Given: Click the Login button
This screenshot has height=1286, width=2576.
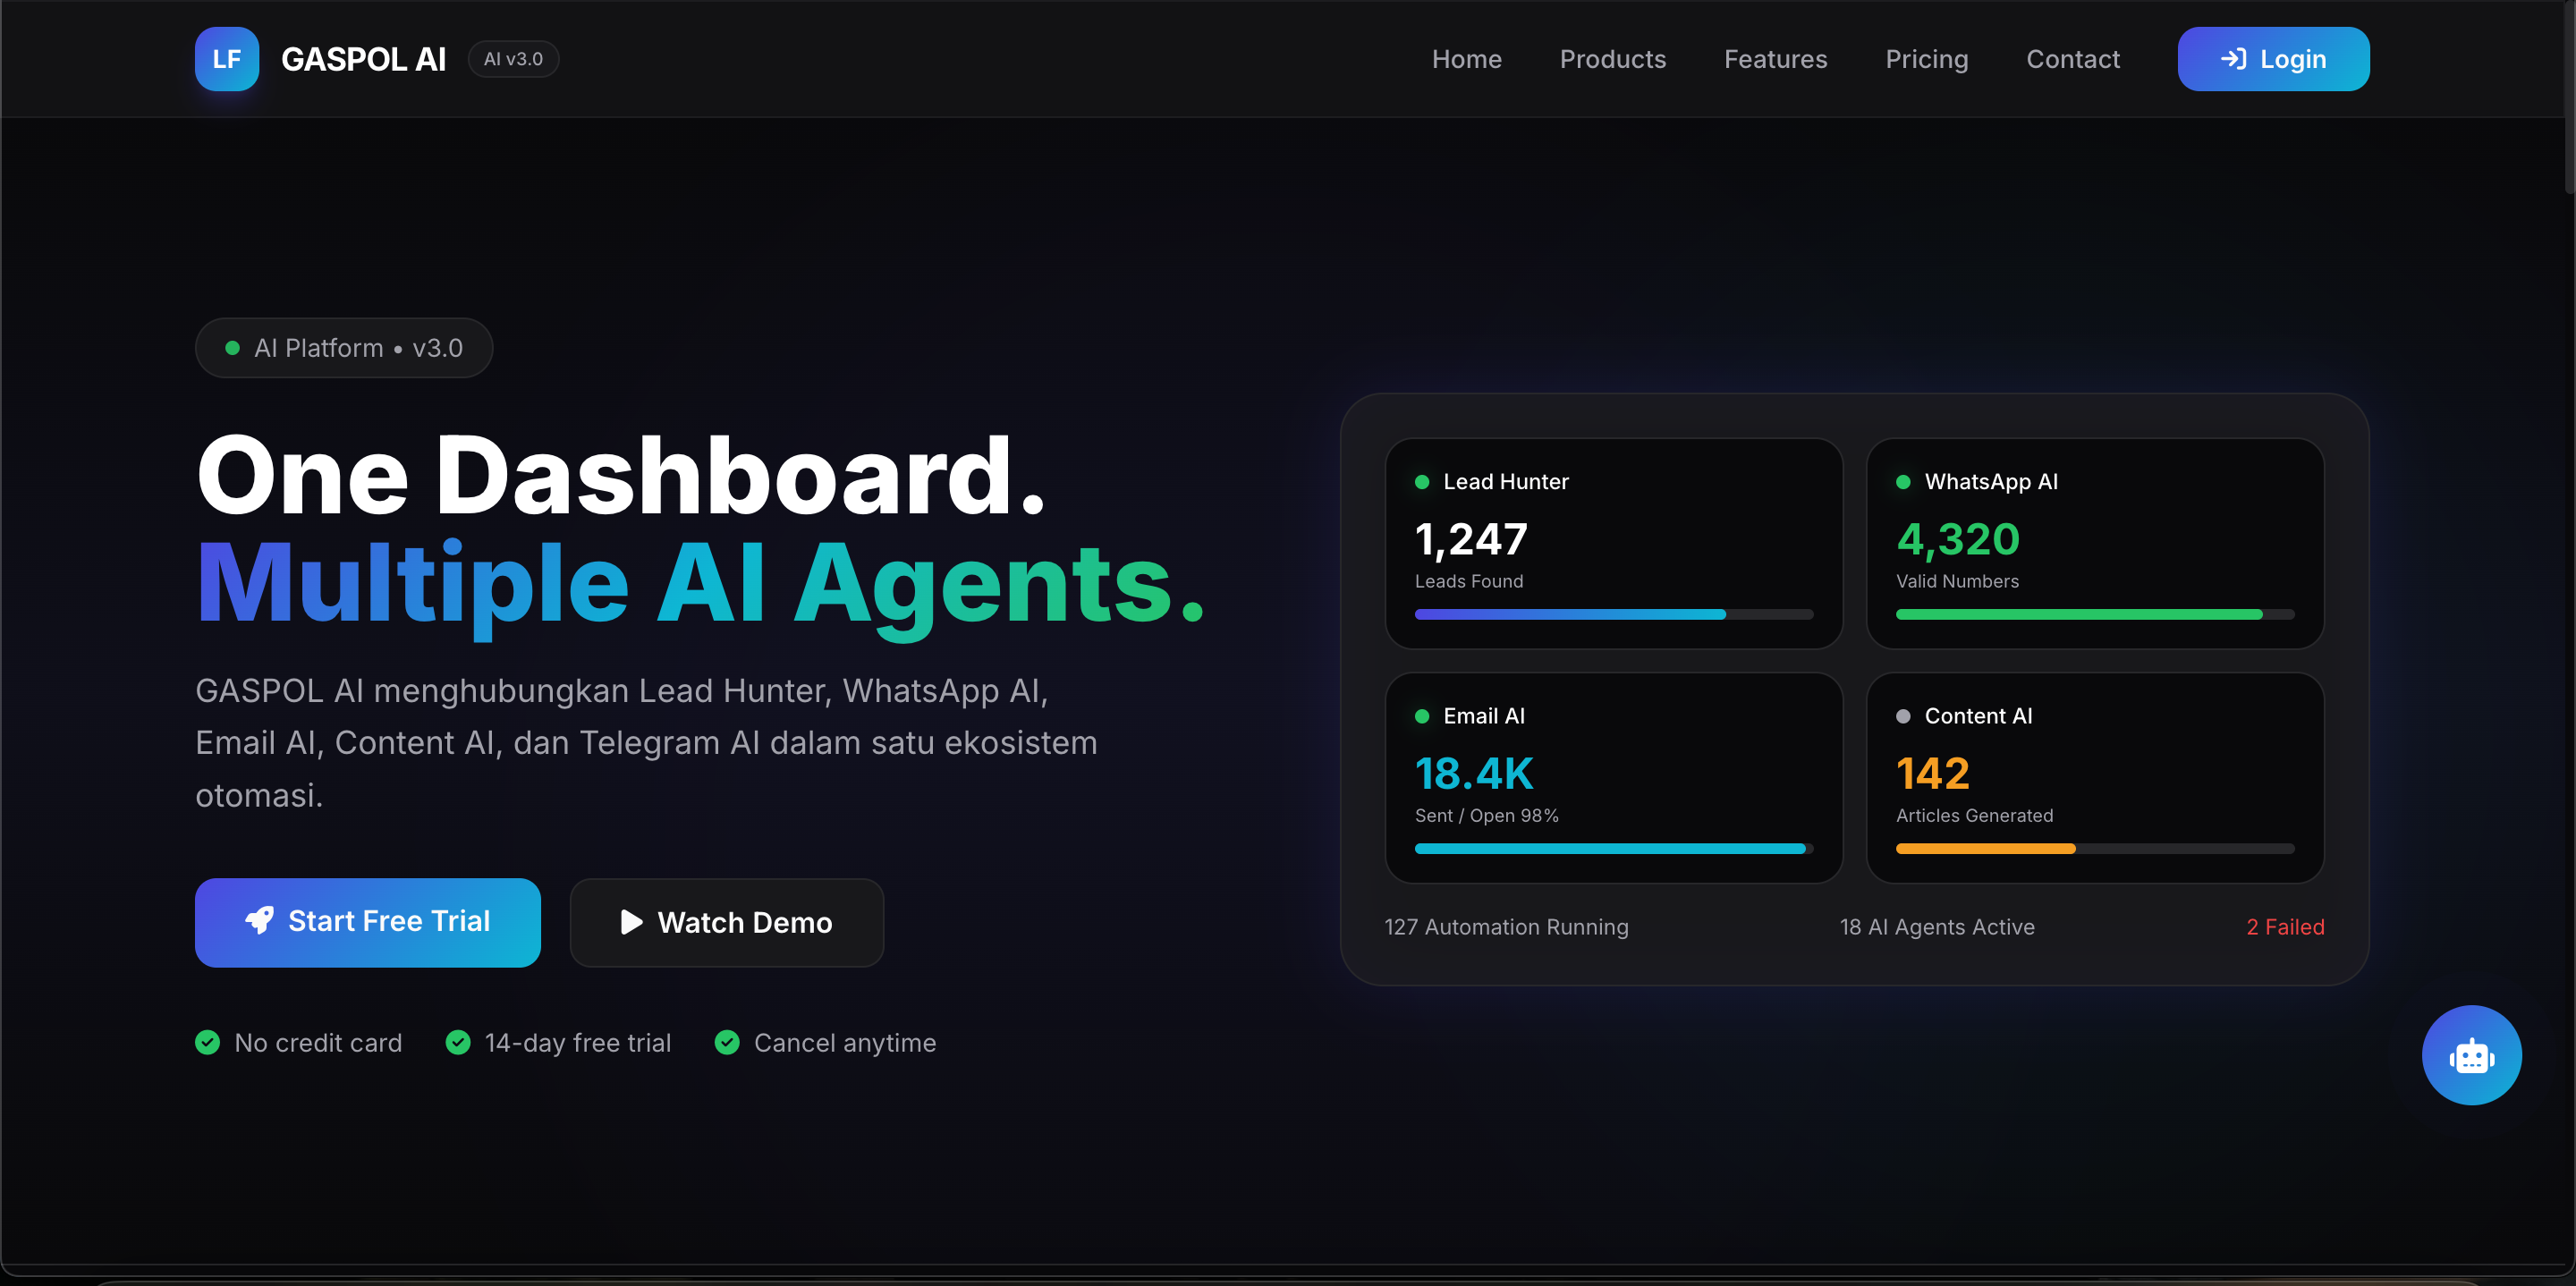Looking at the screenshot, I should click(x=2273, y=59).
